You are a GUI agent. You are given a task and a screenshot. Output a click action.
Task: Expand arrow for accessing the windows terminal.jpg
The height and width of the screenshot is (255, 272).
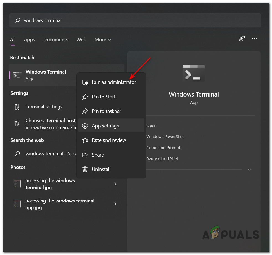point(115,184)
